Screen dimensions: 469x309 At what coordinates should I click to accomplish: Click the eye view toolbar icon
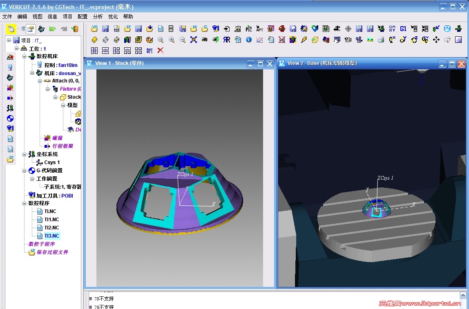point(205,40)
